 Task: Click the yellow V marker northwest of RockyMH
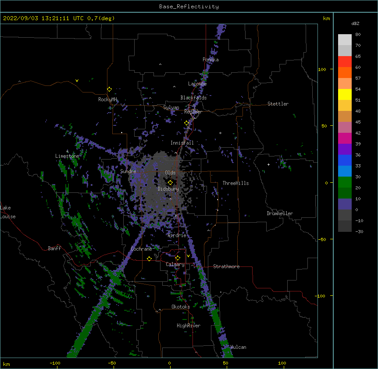point(77,81)
